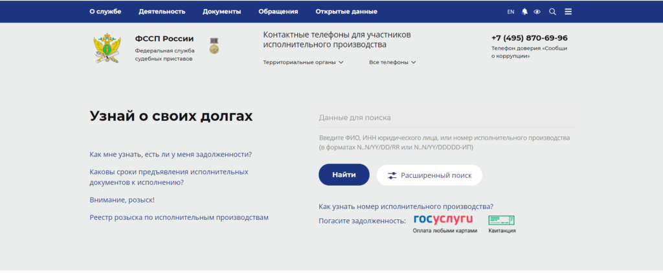Toggle the accessibility eye icon

[537, 12]
